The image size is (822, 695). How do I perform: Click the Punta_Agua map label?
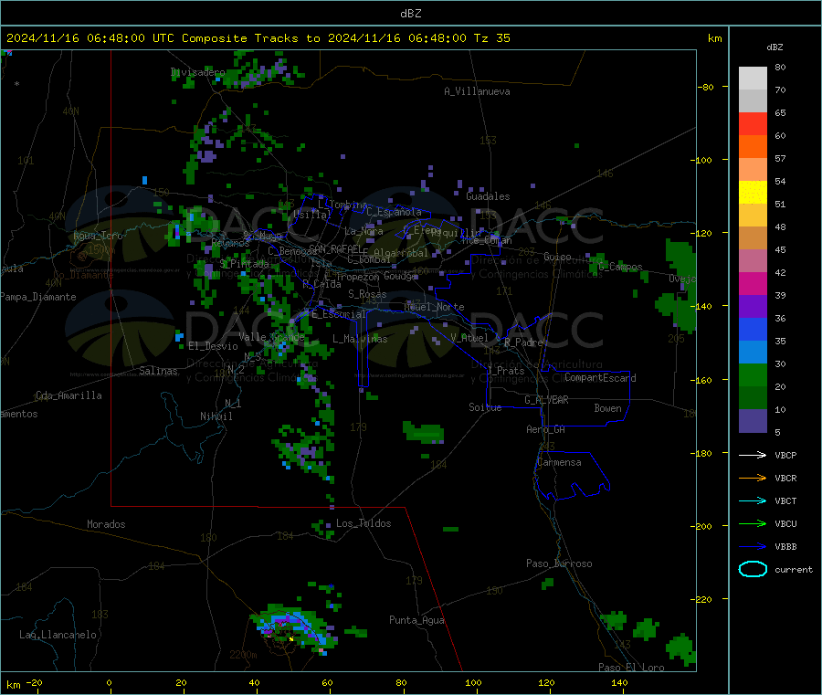pyautogui.click(x=416, y=620)
